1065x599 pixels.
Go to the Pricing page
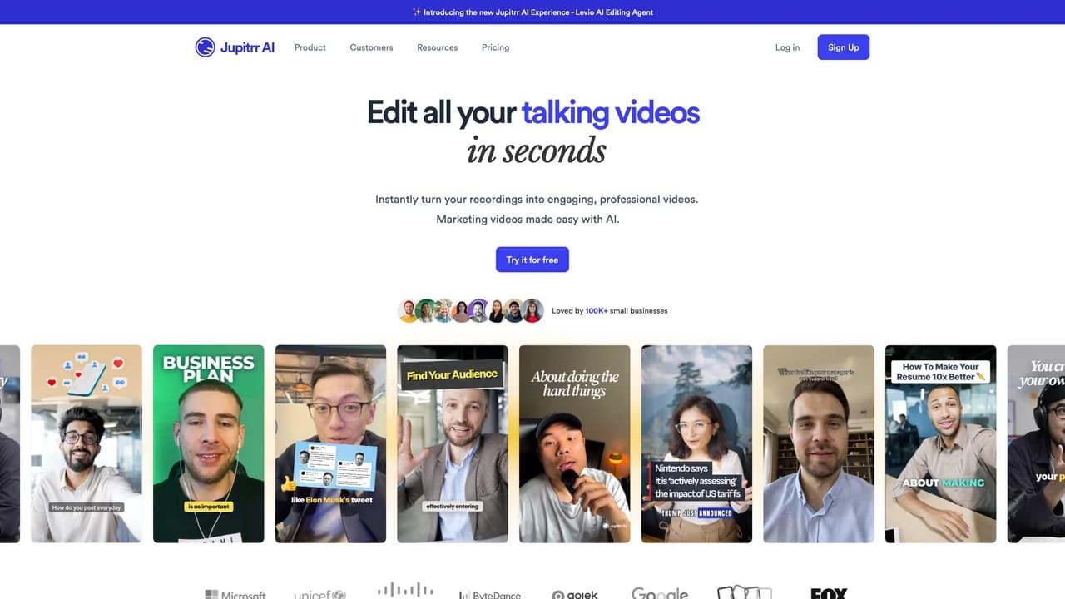click(x=495, y=47)
